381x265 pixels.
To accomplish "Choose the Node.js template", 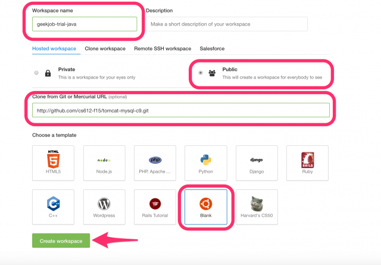I will tap(104, 163).
